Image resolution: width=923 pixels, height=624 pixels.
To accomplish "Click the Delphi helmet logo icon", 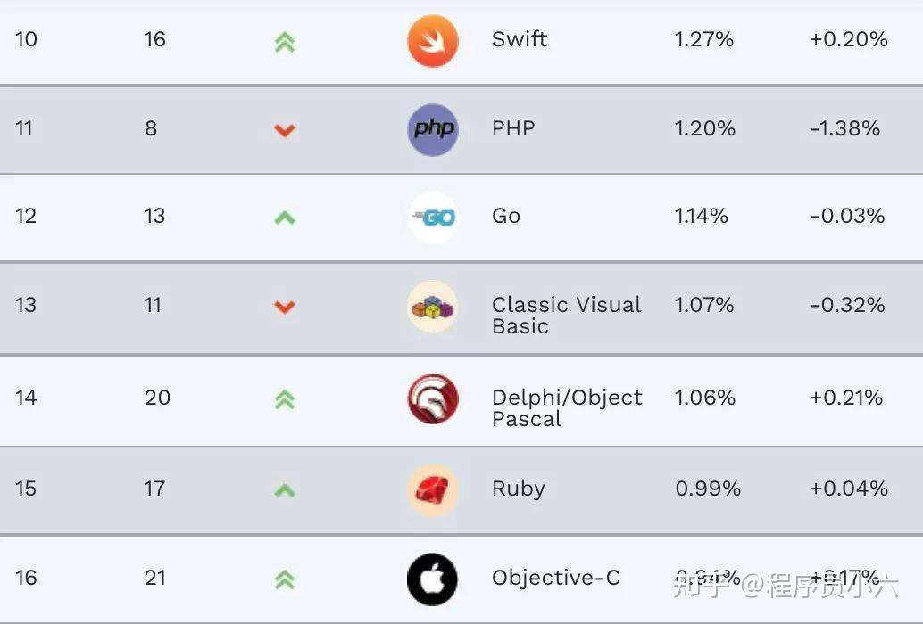I will (x=433, y=399).
